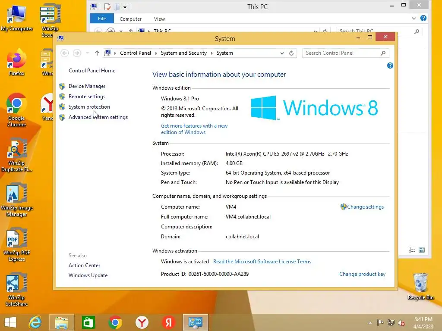The image size is (442, 331).
Task: Open System protection link
Action: pos(89,107)
